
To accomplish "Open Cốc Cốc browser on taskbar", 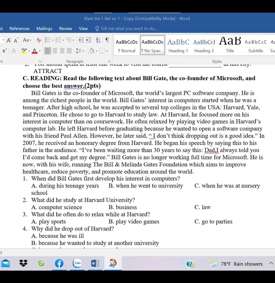I will click(41, 263).
